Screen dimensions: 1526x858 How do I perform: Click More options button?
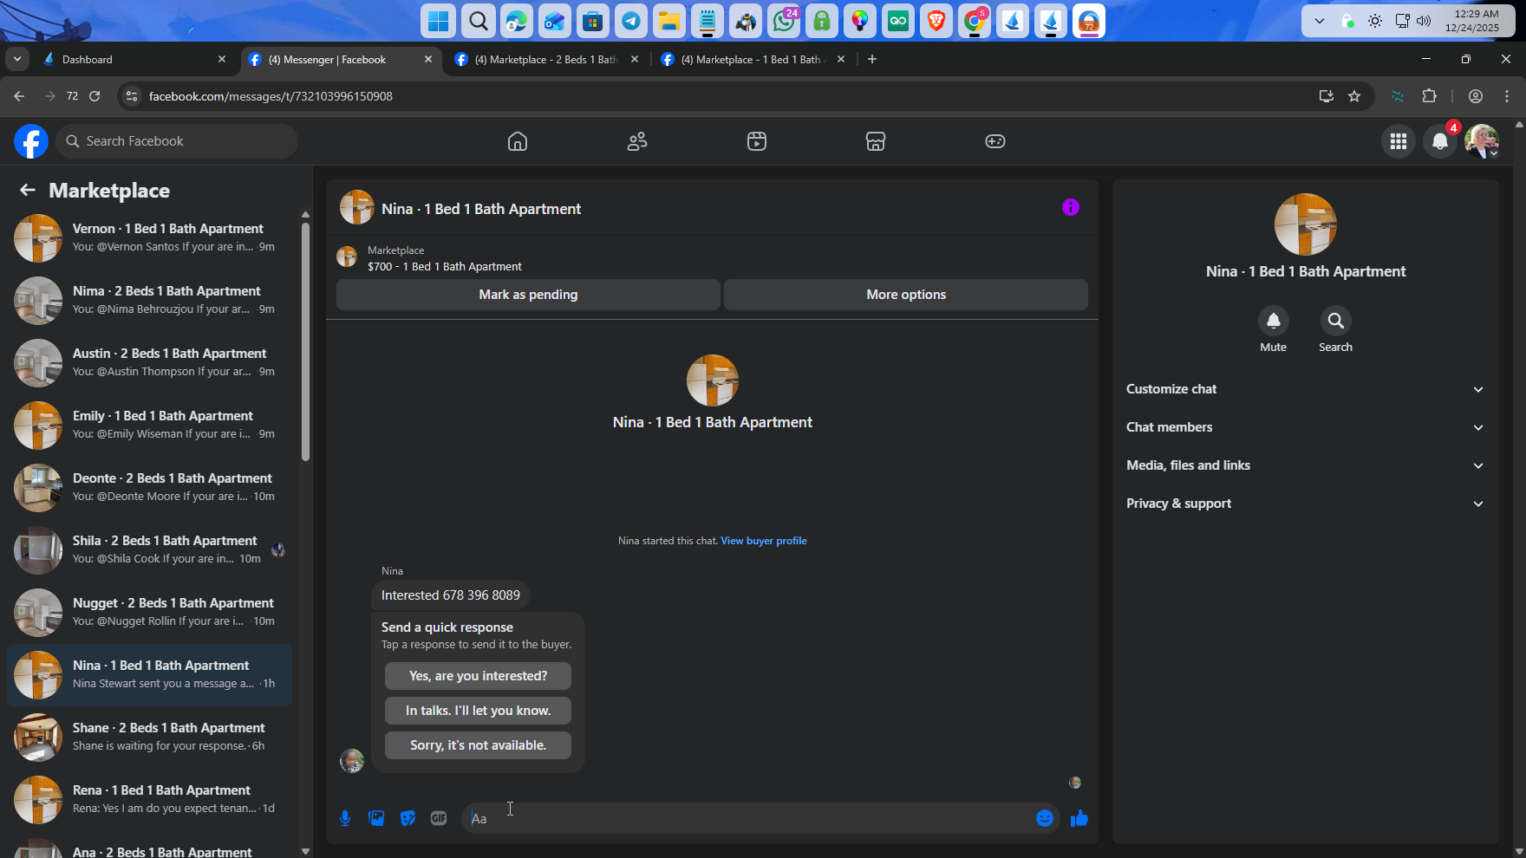[906, 295]
